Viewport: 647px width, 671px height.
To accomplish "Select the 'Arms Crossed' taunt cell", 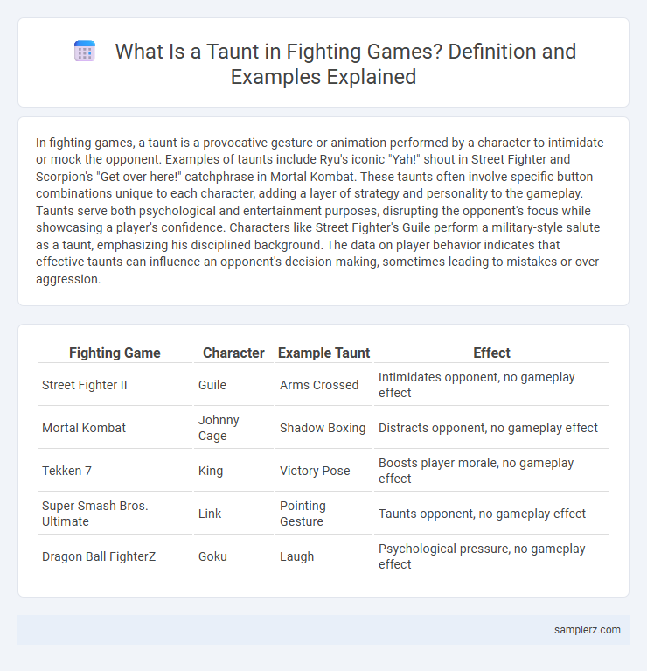I will tap(323, 385).
